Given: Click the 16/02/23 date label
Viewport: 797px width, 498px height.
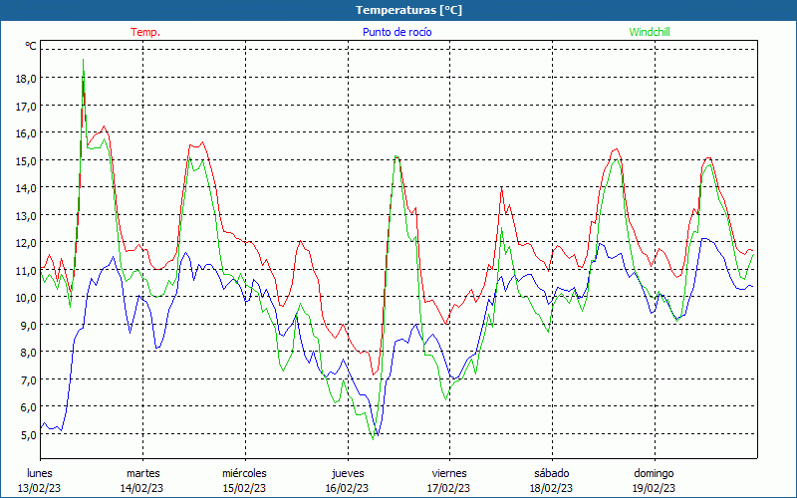Looking at the screenshot, I should 347,488.
